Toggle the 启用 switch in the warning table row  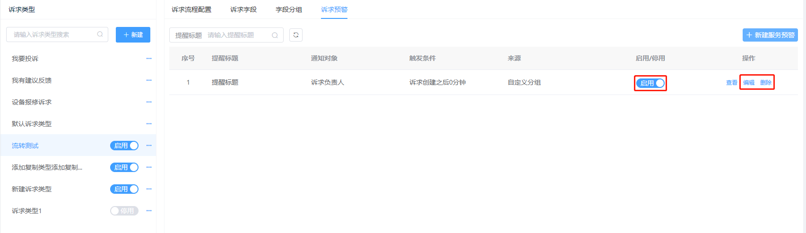coord(650,83)
